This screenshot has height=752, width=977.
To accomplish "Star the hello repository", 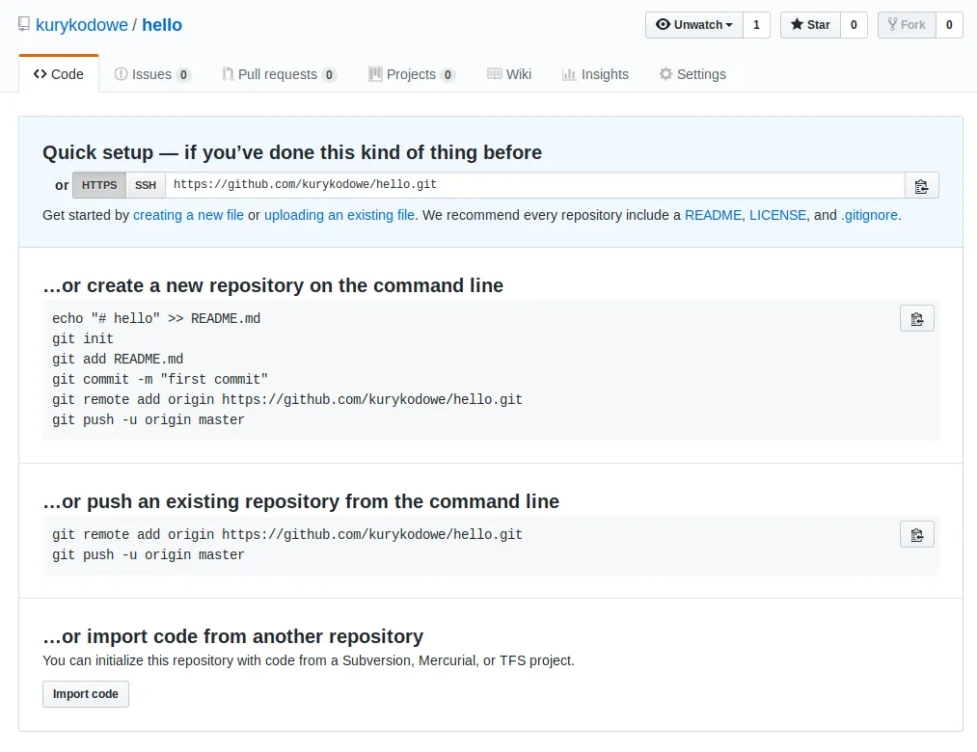I will point(810,25).
